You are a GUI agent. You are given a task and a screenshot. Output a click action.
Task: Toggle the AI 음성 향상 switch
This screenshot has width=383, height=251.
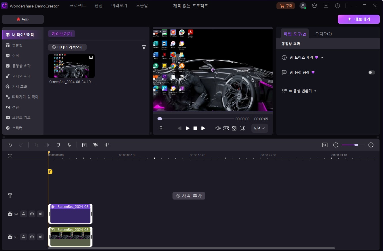372,72
